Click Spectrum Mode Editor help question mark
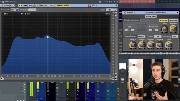180x101 pixels. [124, 13]
